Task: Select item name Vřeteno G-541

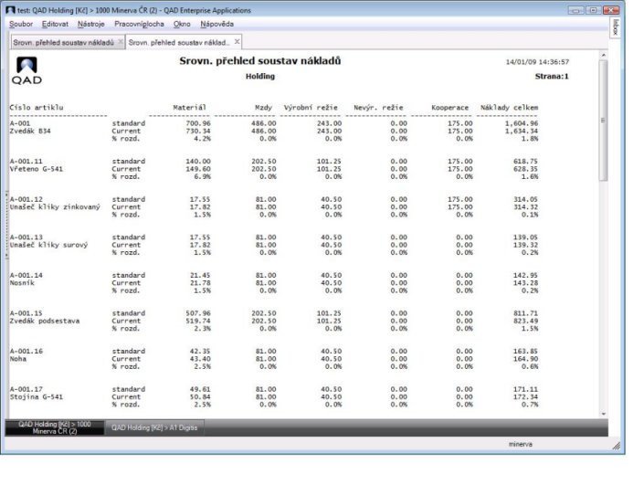Action: (37, 169)
